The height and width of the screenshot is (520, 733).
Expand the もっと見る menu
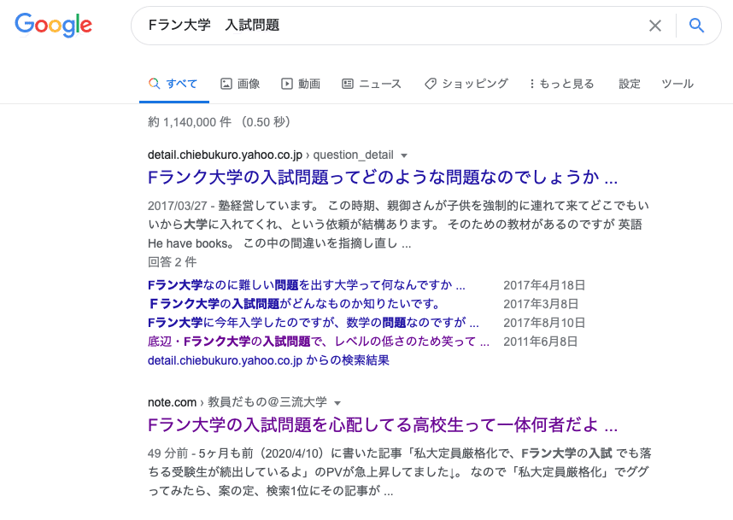pyautogui.click(x=561, y=84)
